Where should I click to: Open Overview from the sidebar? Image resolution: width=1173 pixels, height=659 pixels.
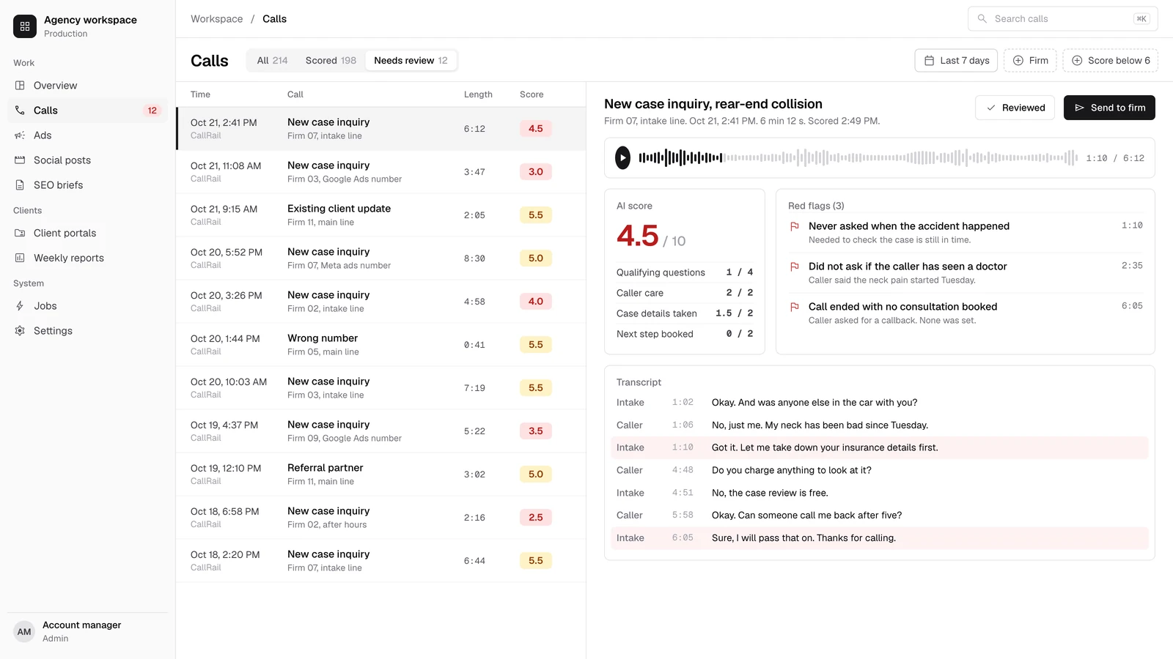(87, 86)
